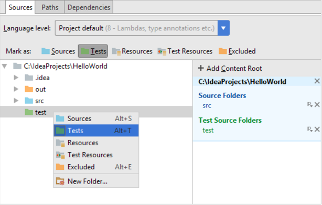The image size is (322, 205).
Task: Click the src link under Source Folders
Action: [207, 106]
